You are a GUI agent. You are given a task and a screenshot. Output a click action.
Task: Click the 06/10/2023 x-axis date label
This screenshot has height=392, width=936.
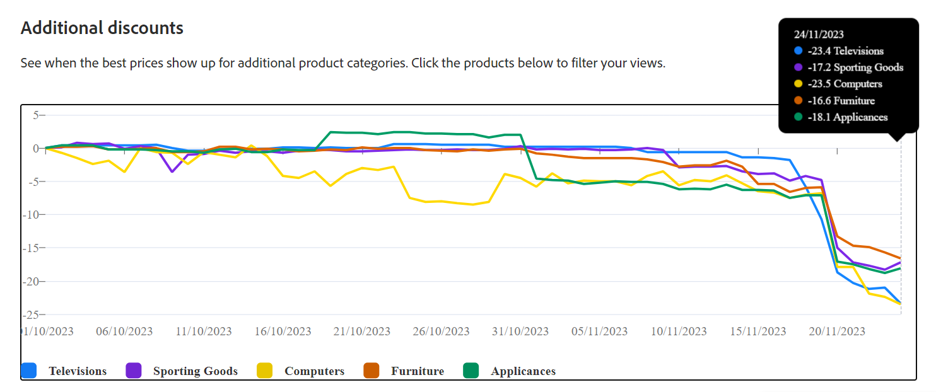point(124,331)
